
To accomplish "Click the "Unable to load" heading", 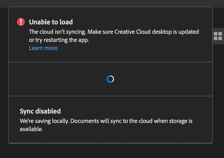I will click(51, 22).
